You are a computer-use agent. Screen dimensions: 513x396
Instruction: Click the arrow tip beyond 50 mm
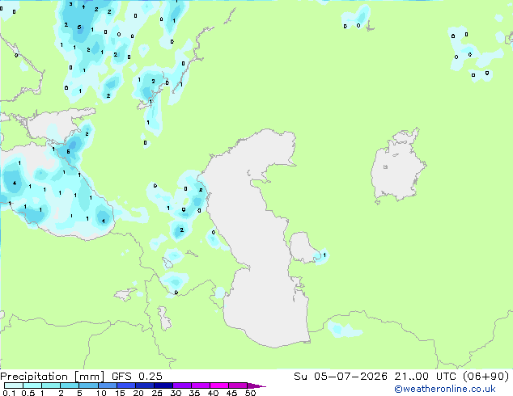point(256,385)
